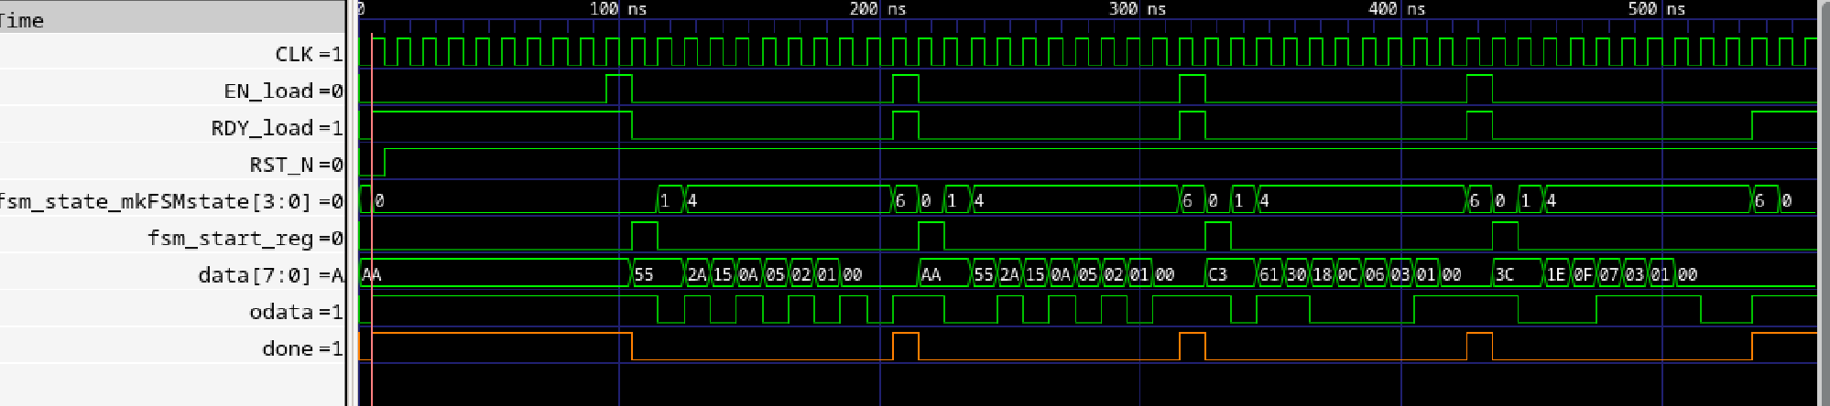The width and height of the screenshot is (1830, 406).
Task: Select the done signal name
Action: (x=288, y=348)
